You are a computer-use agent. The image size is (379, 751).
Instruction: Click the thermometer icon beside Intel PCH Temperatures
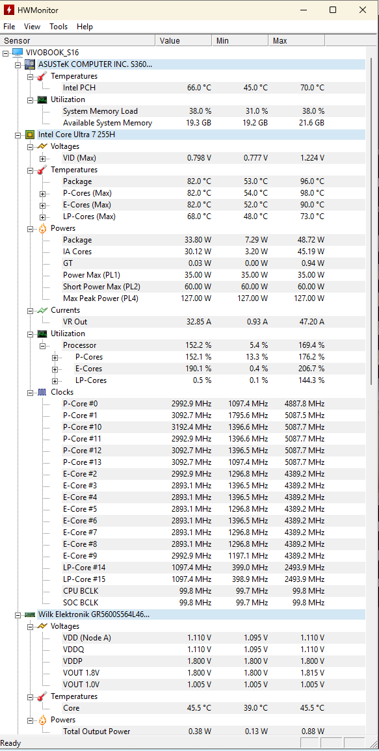[43, 76]
